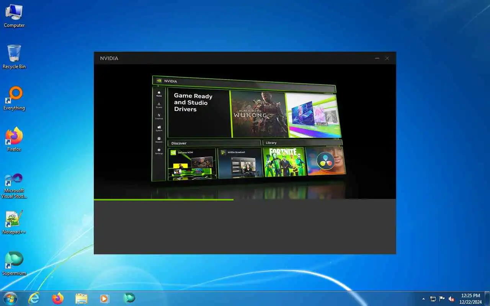The height and width of the screenshot is (306, 490).
Task: Launch the Supermium desktop shortcut
Action: tap(14, 263)
